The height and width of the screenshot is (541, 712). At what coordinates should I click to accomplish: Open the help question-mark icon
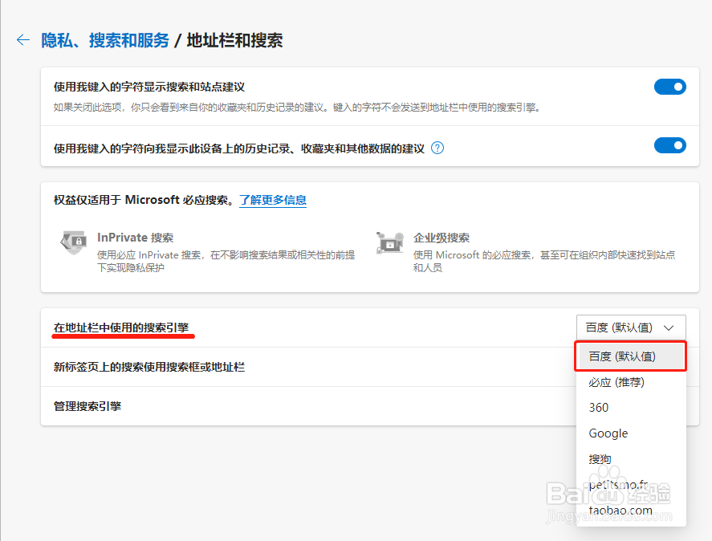point(437,148)
